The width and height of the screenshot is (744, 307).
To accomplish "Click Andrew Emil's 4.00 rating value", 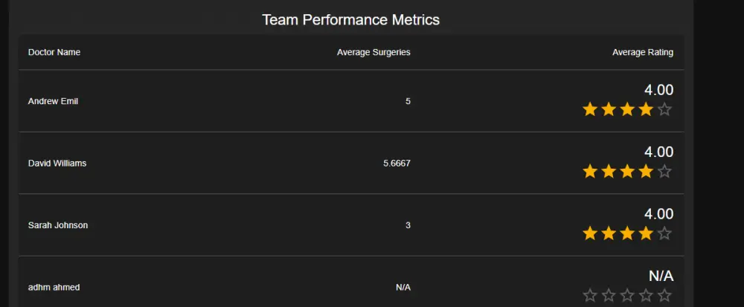I will 658,90.
